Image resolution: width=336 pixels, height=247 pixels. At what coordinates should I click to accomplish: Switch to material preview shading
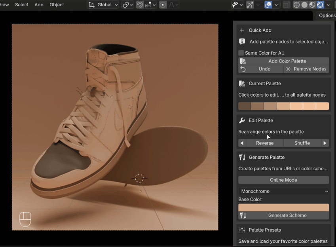pyautogui.click(x=311, y=5)
